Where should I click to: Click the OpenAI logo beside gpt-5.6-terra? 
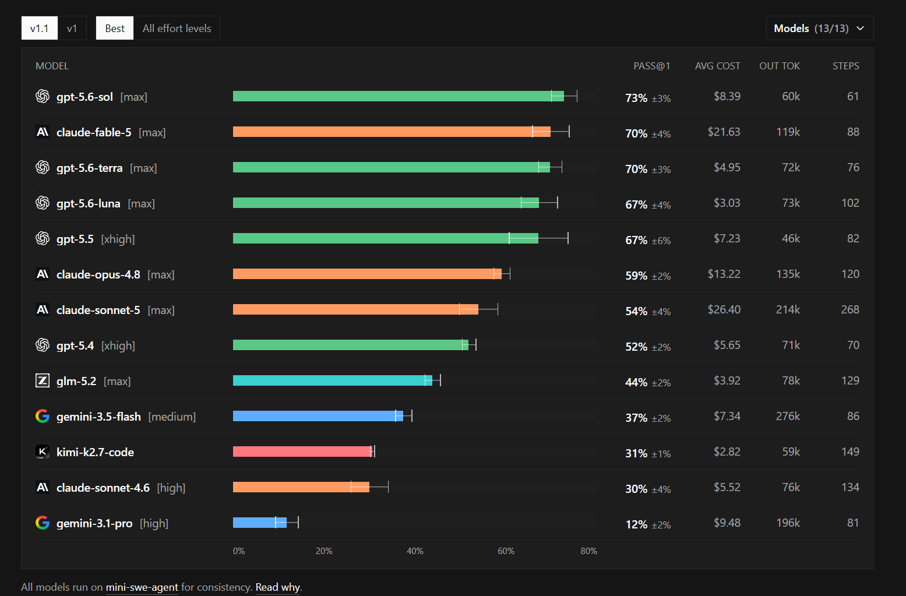coord(43,167)
